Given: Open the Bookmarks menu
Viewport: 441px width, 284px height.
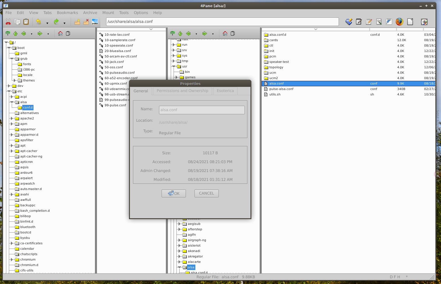Looking at the screenshot, I should pyautogui.click(x=67, y=13).
